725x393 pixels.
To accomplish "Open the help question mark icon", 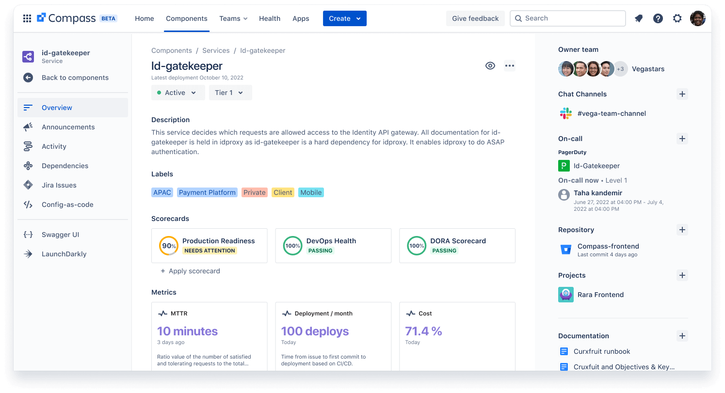I will click(658, 18).
